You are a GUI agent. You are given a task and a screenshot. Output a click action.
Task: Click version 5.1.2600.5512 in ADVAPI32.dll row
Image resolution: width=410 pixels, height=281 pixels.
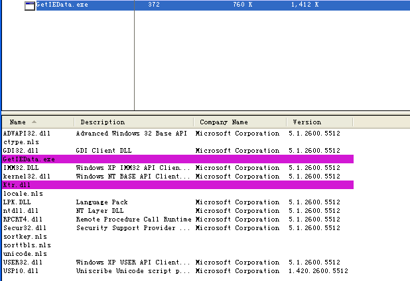314,134
